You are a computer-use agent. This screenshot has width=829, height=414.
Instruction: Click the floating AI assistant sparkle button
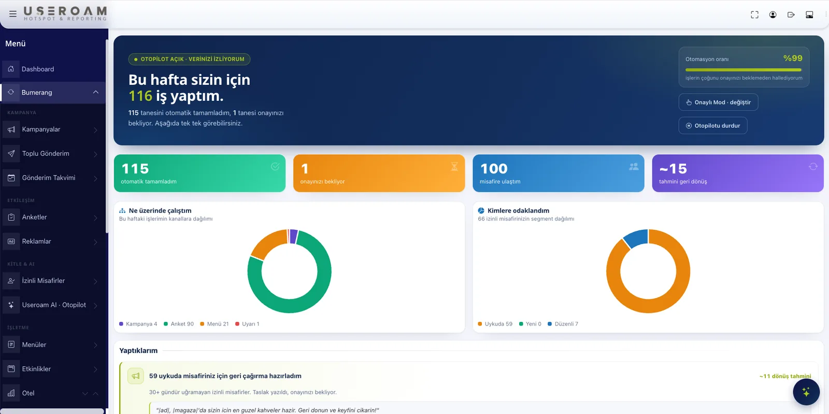(806, 392)
